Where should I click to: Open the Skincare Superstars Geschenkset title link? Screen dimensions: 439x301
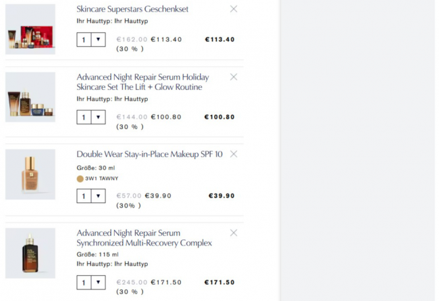click(x=132, y=9)
